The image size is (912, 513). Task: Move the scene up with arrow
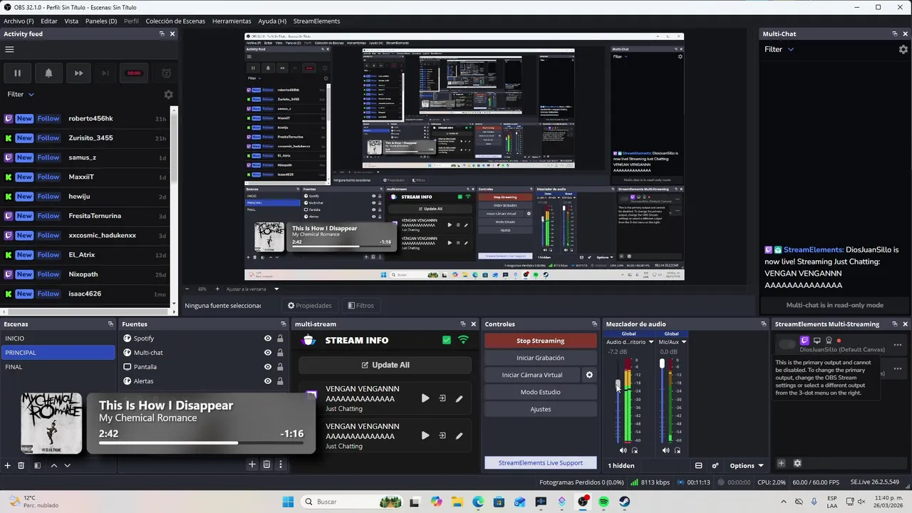pyautogui.click(x=53, y=465)
